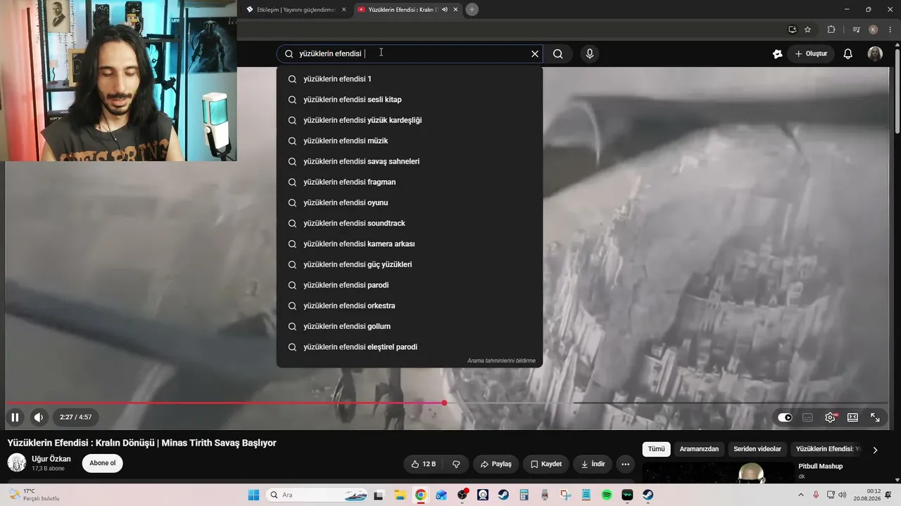The height and width of the screenshot is (506, 901).
Task: Click the install app icon in address bar
Action: tap(792, 30)
